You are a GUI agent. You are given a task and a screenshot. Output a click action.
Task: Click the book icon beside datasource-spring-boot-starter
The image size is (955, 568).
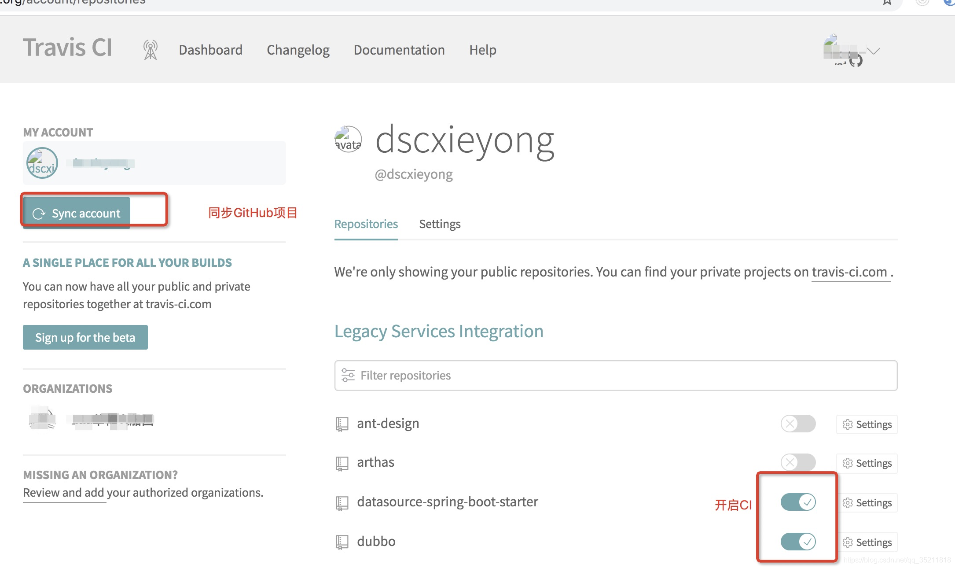point(342,503)
